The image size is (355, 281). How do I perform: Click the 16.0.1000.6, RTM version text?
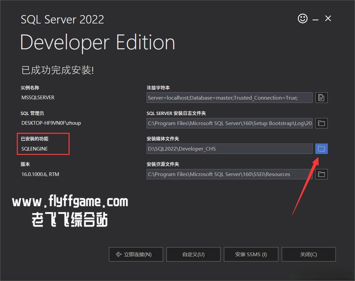tap(40, 174)
